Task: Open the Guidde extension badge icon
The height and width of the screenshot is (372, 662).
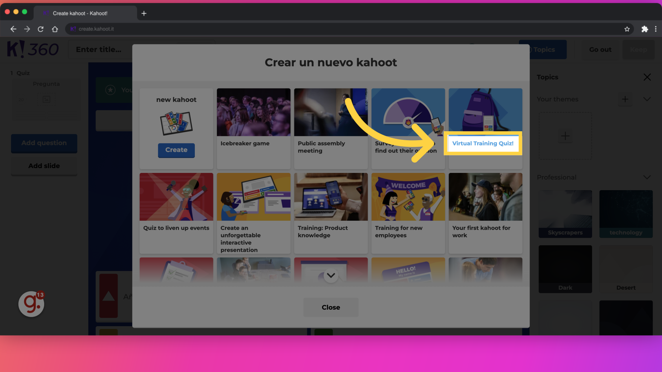Action: pos(31,304)
